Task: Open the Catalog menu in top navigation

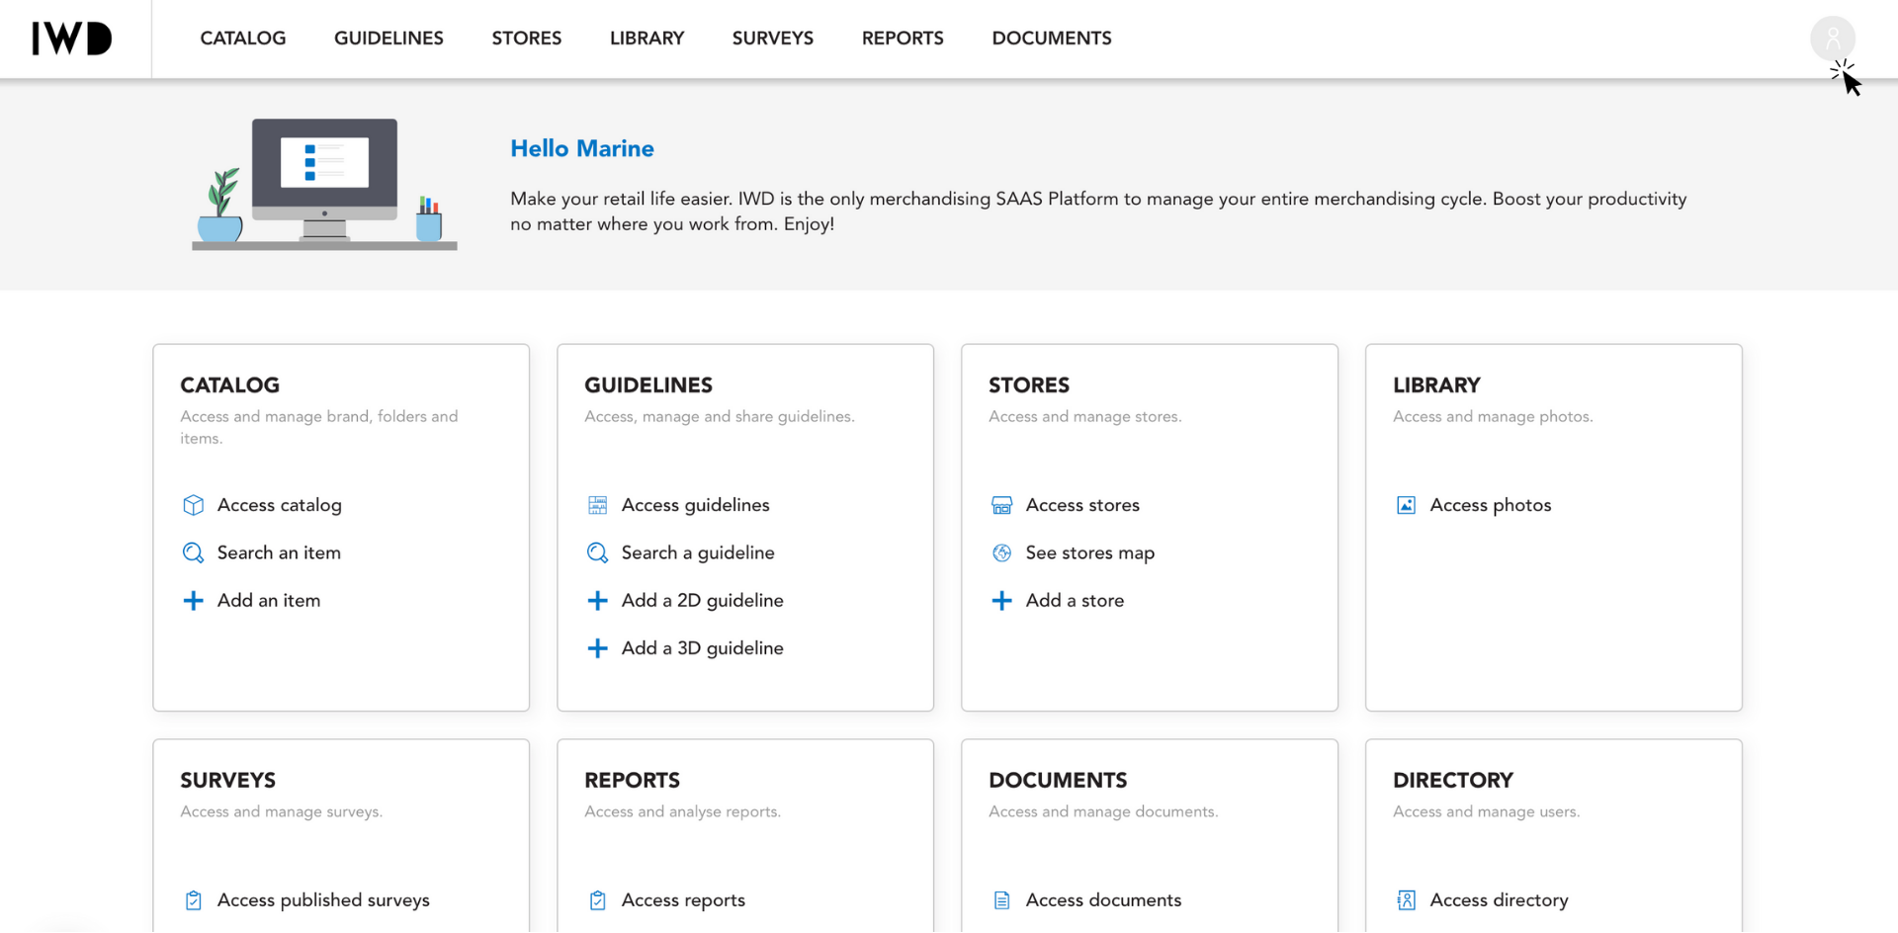Action: [x=243, y=39]
